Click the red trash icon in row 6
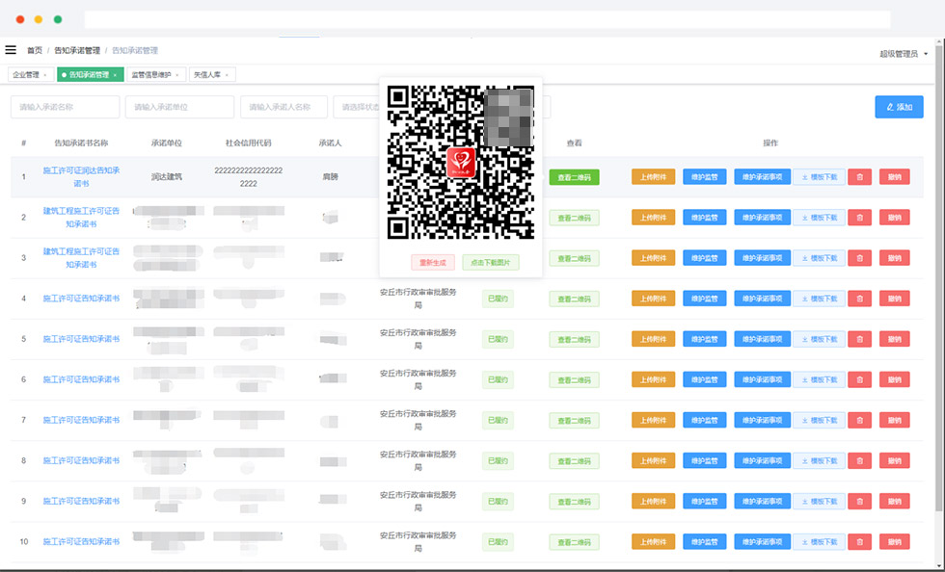 pyautogui.click(x=859, y=380)
